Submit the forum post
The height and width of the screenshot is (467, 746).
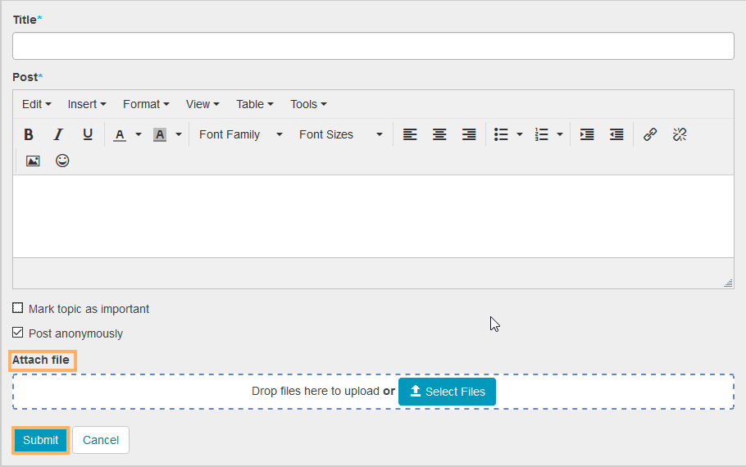[x=40, y=440]
